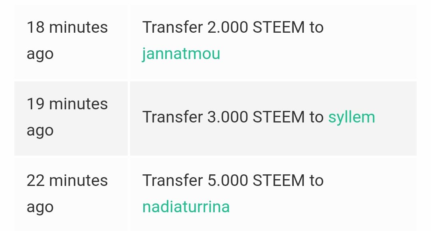Click the 5.000 amount in third transfer
This screenshot has width=431, height=231.
coord(227,180)
